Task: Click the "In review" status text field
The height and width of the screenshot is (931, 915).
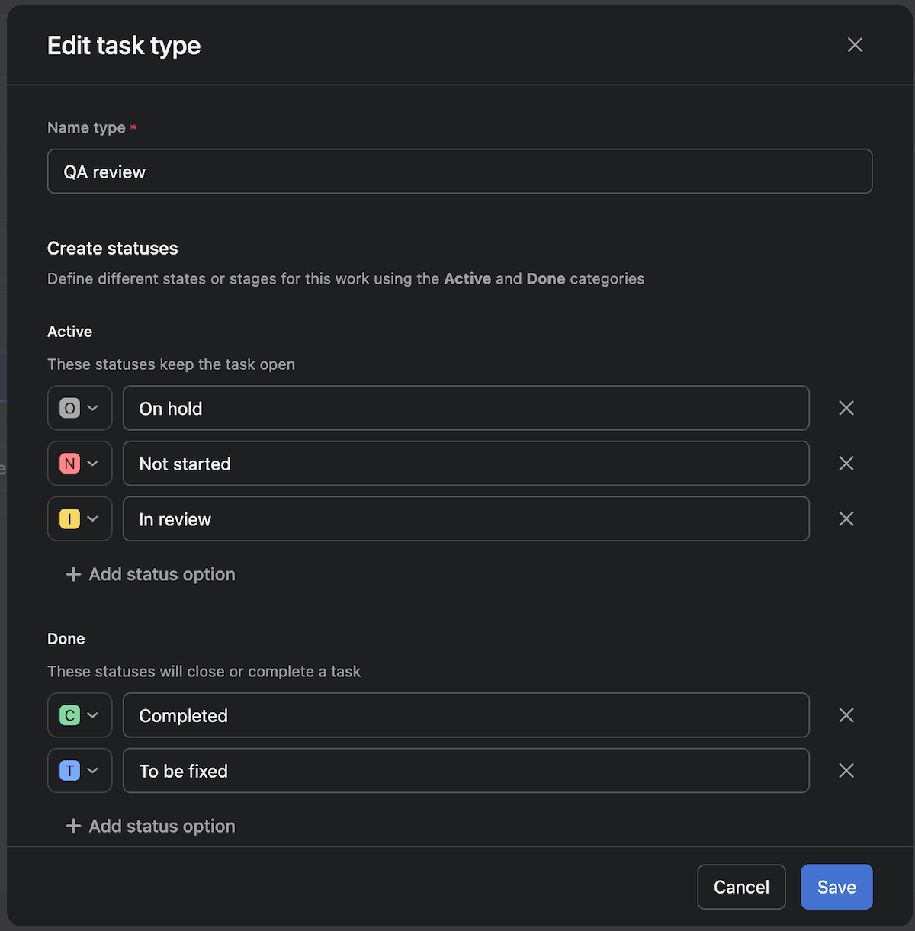Action: click(x=466, y=518)
